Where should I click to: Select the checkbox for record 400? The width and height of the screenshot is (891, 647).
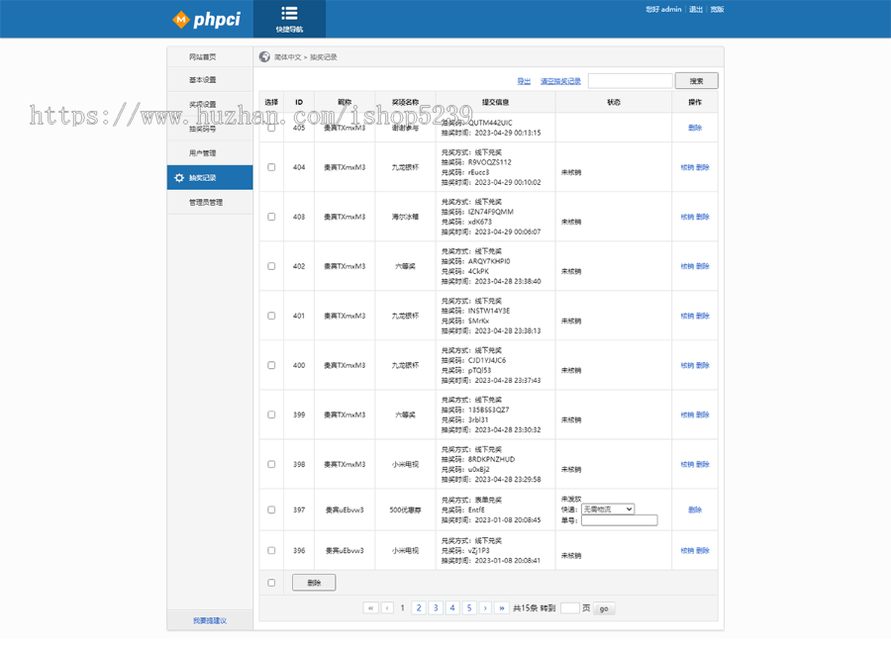pyautogui.click(x=271, y=365)
